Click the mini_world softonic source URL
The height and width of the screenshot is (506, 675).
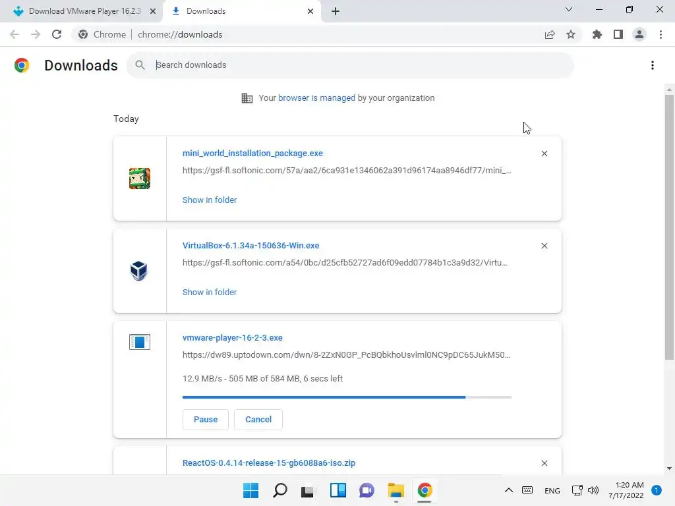click(347, 171)
